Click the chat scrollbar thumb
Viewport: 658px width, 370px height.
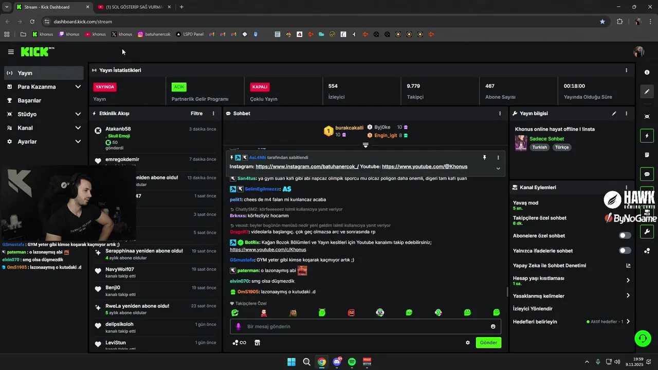coord(507,292)
